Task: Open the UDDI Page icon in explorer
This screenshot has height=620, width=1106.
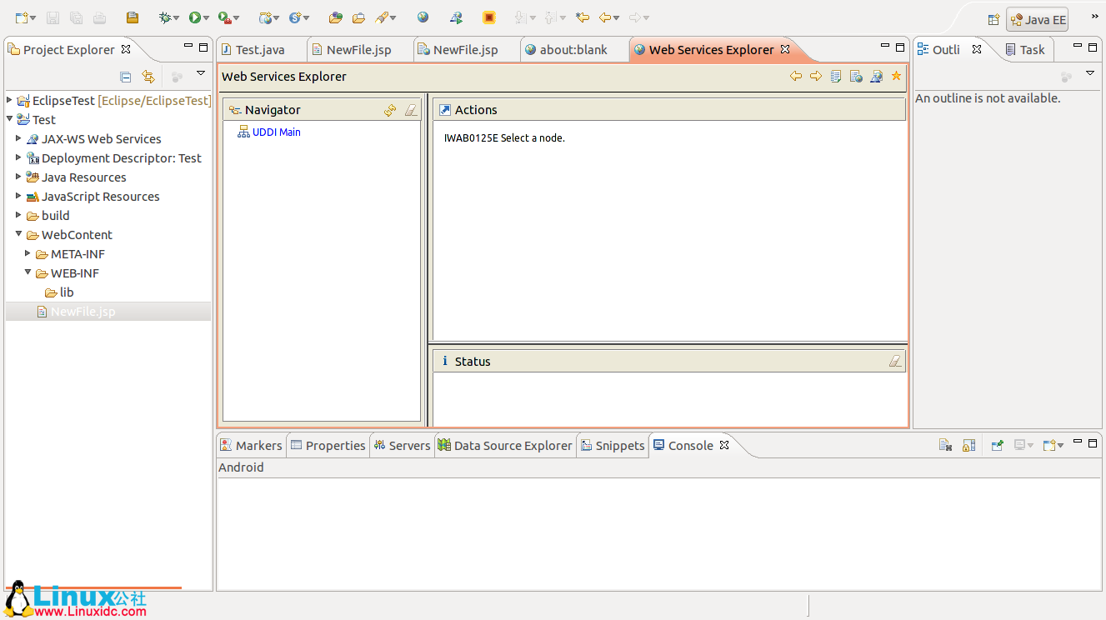Action: tap(836, 76)
